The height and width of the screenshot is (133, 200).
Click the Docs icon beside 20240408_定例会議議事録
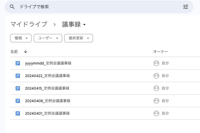click(18, 101)
